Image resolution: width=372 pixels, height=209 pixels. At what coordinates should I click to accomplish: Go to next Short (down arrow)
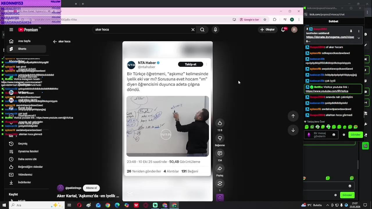click(293, 130)
